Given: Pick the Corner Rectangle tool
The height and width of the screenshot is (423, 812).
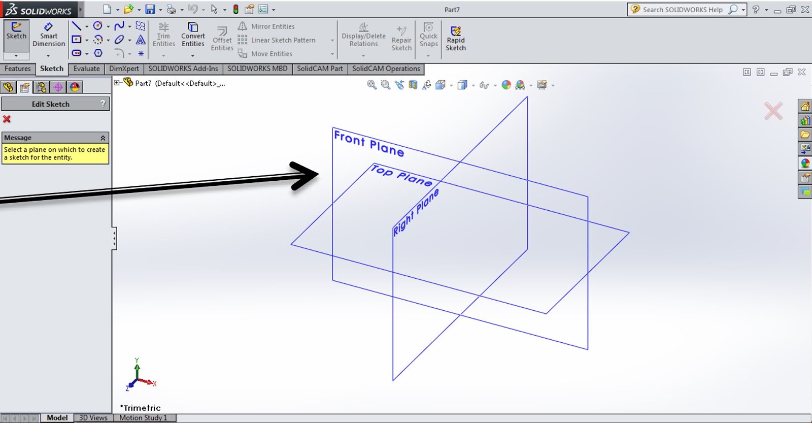Looking at the screenshot, I should point(77,40).
